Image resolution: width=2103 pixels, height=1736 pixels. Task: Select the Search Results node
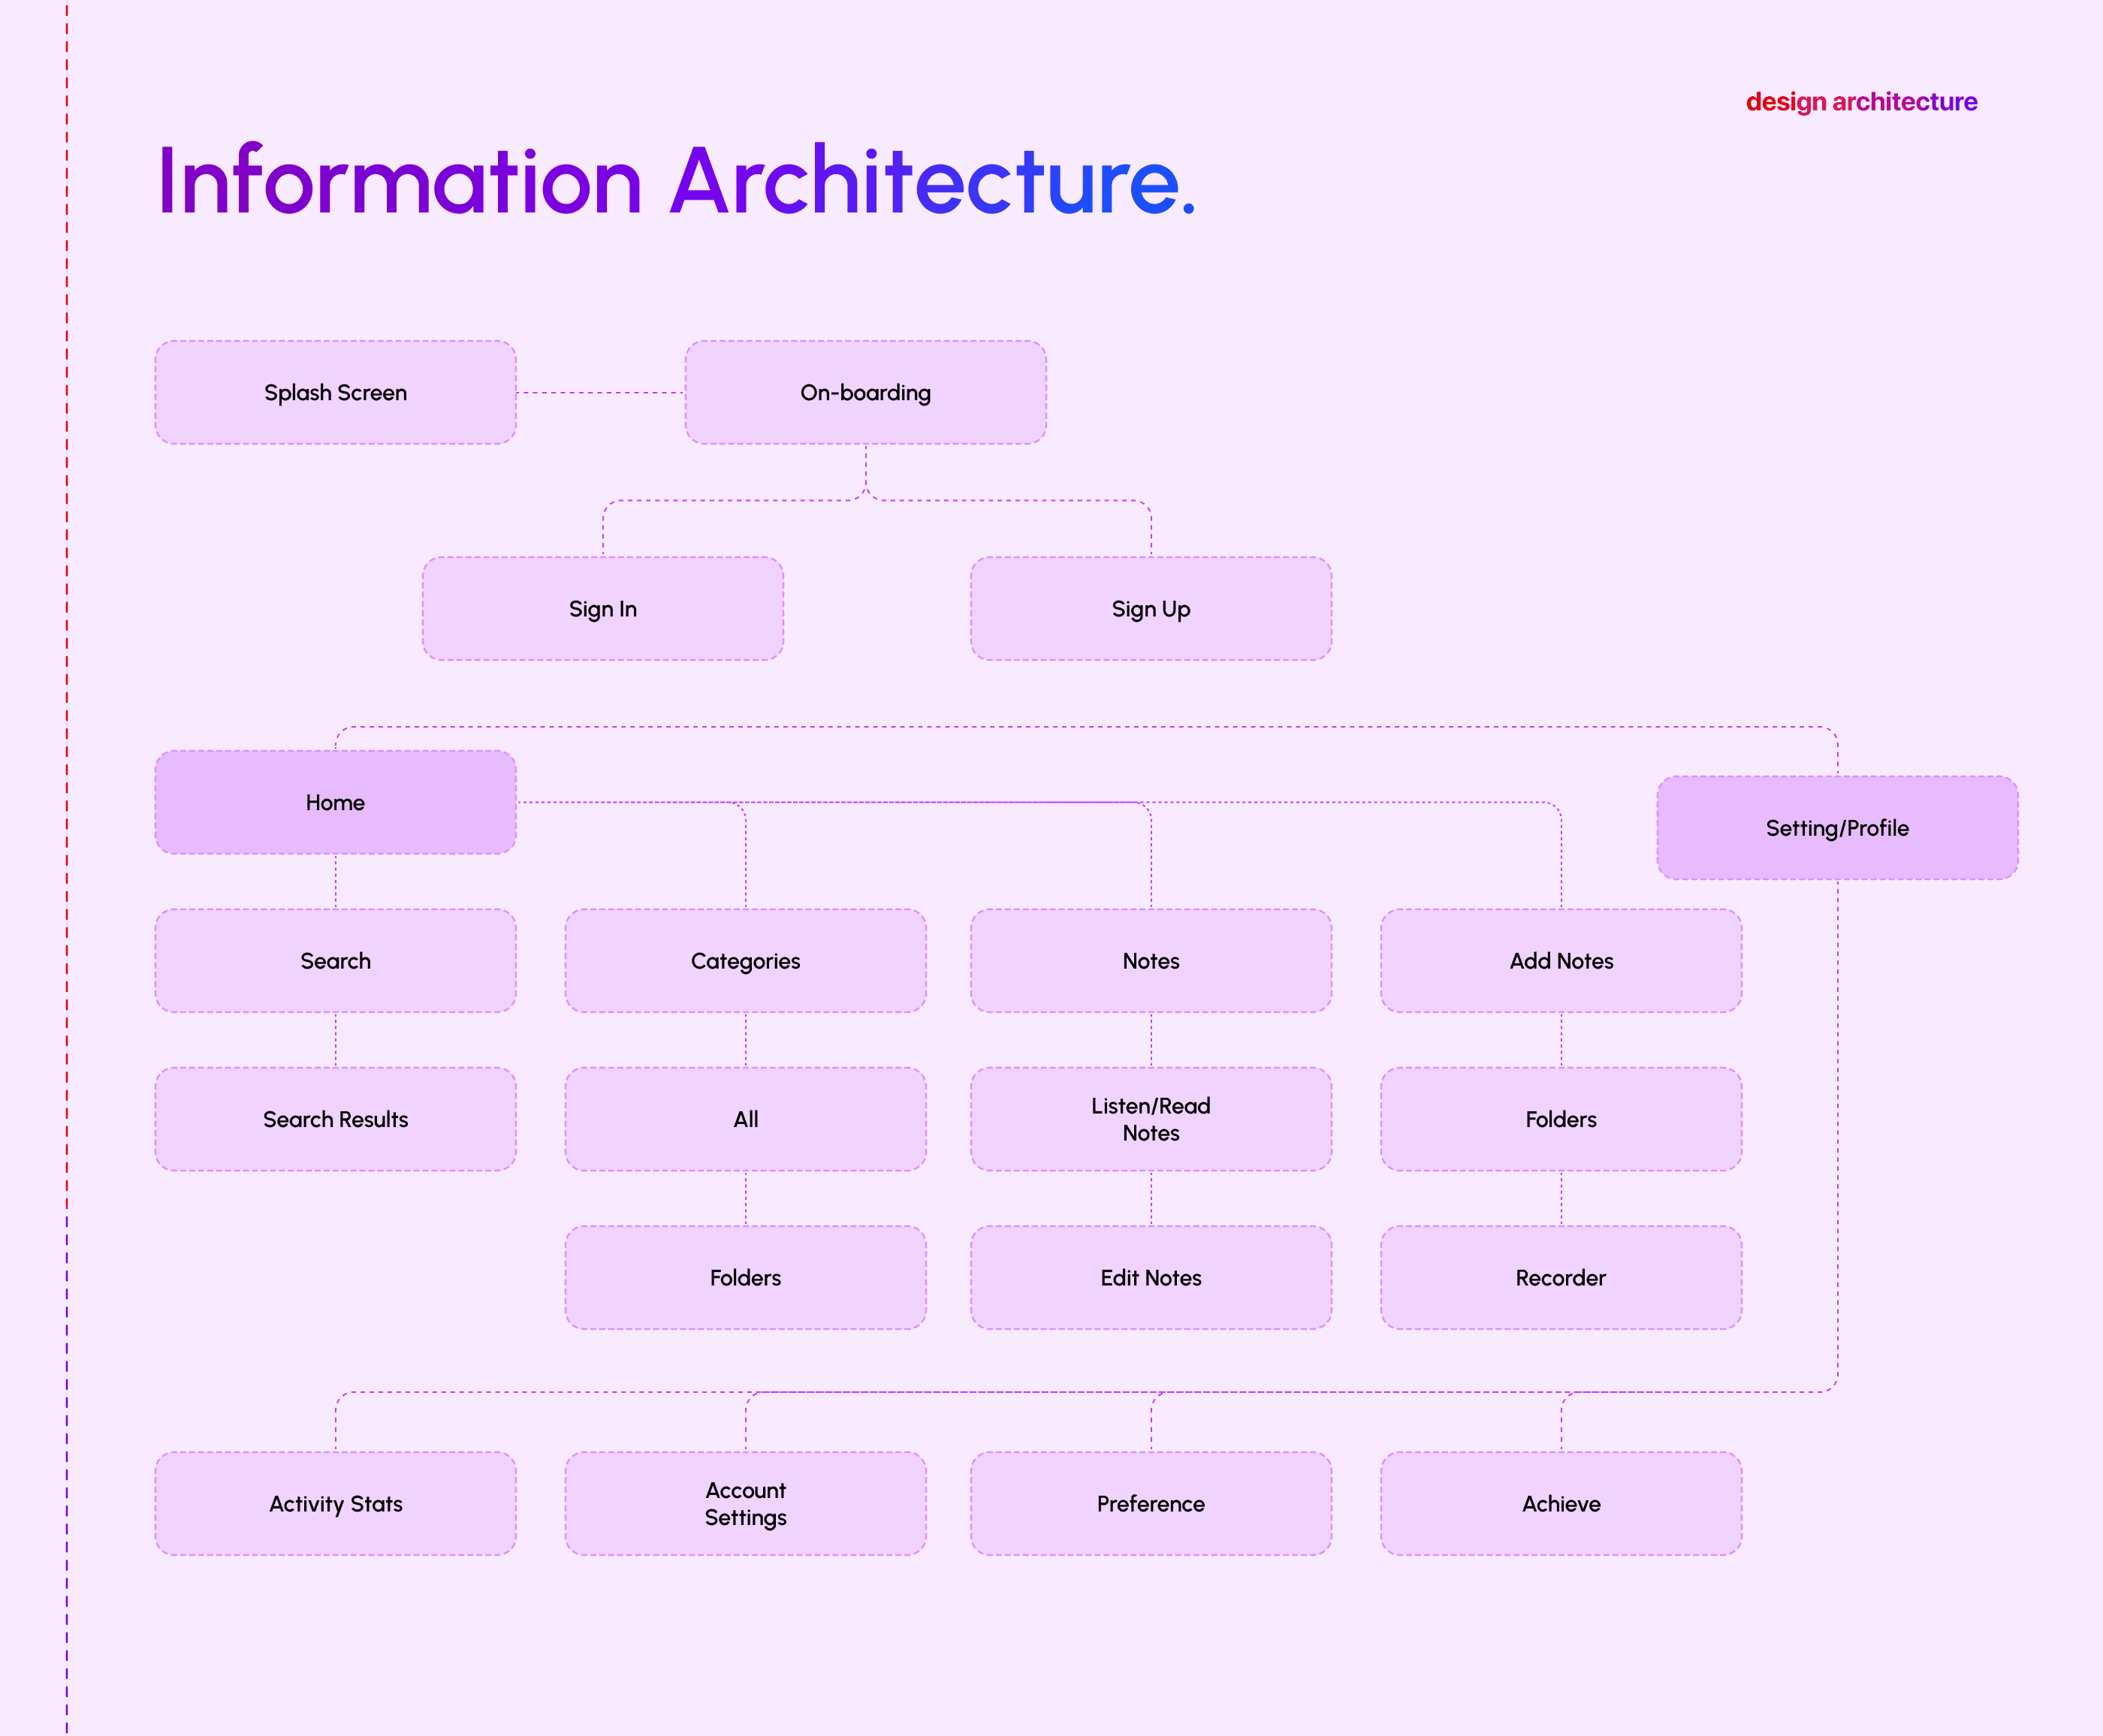(x=335, y=1118)
